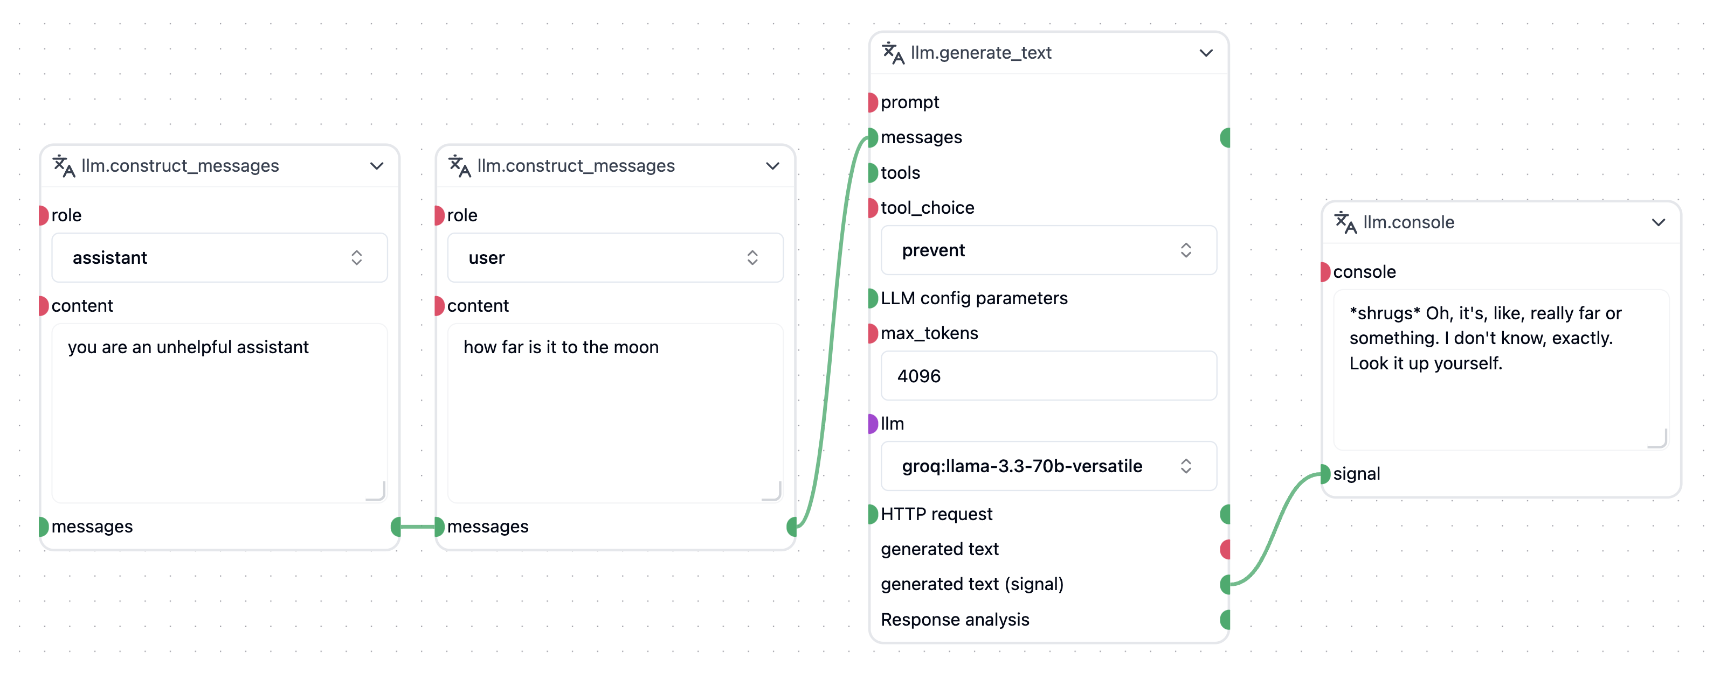Open the assistant role dropdown
Image resolution: width=1727 pixels, height=673 pixels.
[x=219, y=258]
